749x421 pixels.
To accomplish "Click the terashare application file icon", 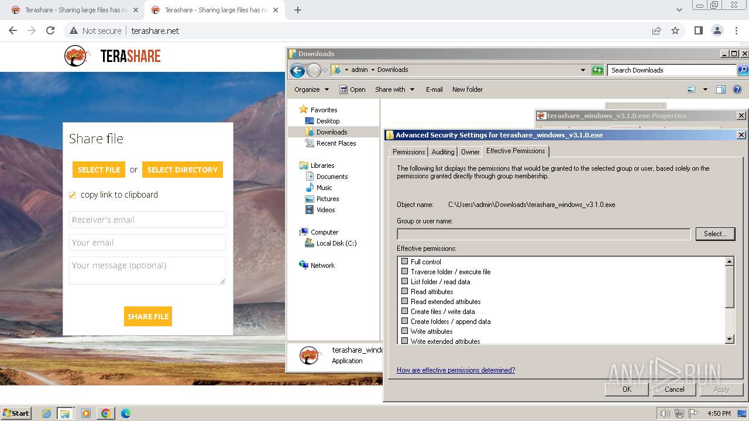I will click(310, 355).
